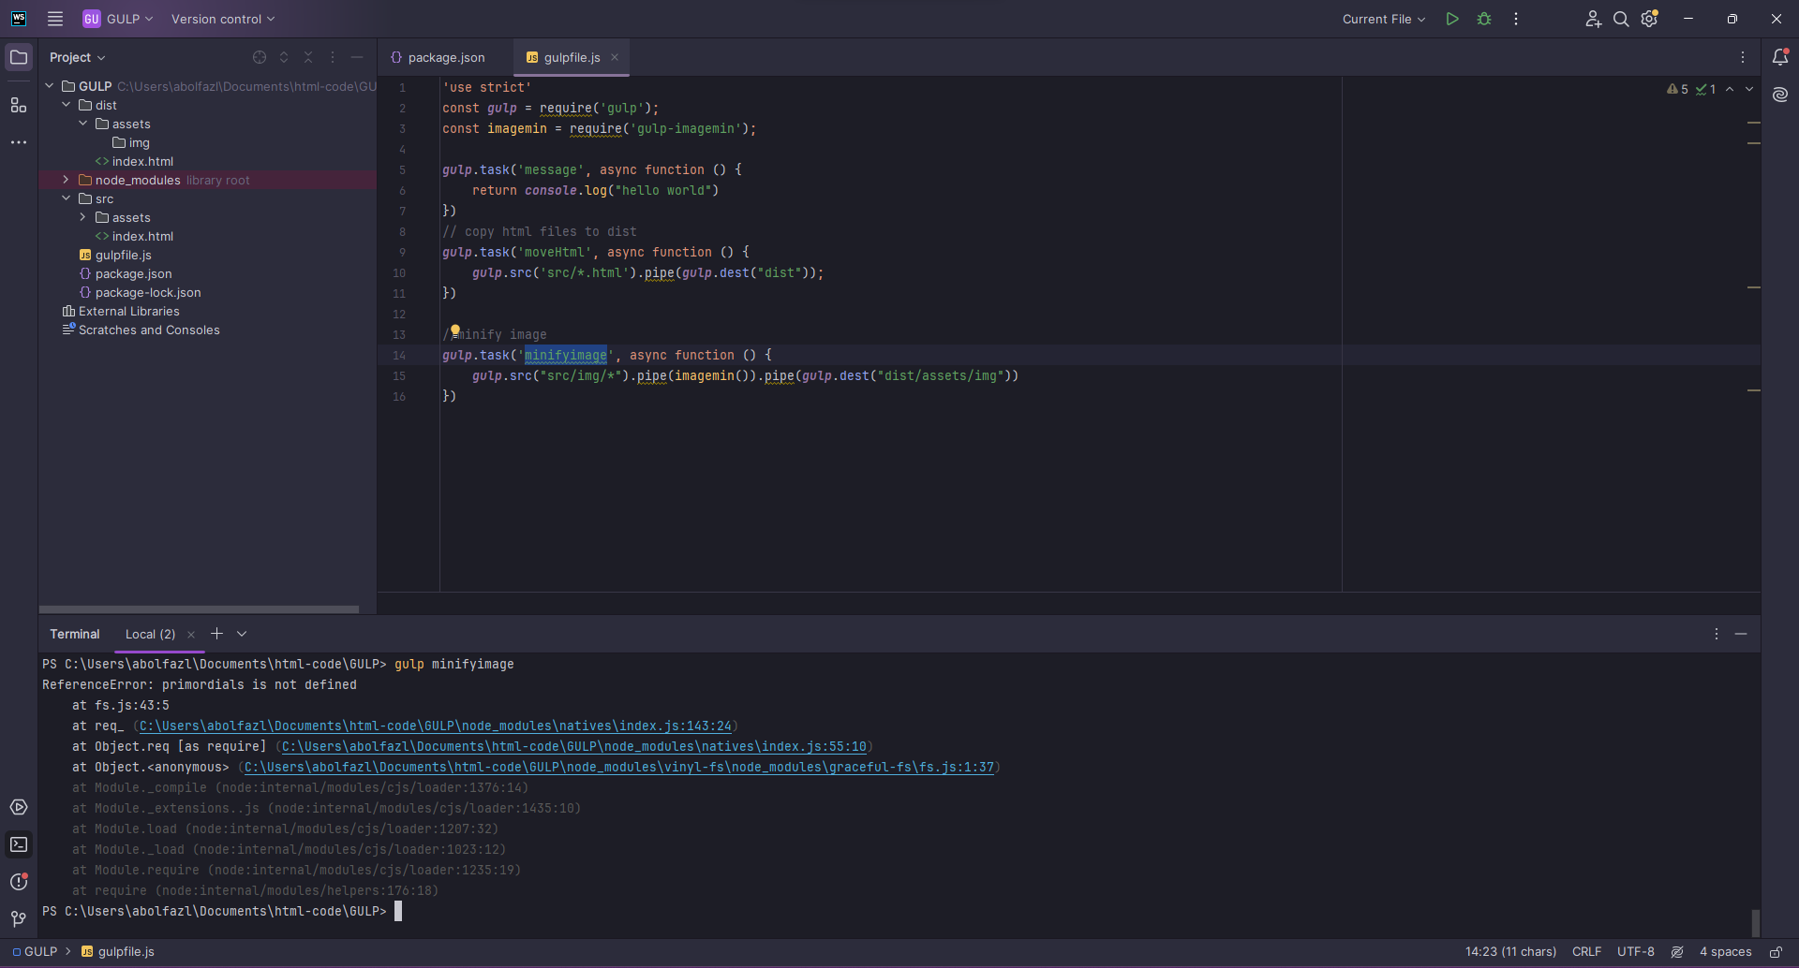
Task: Expand the node_modules folder
Action: [x=67, y=180]
